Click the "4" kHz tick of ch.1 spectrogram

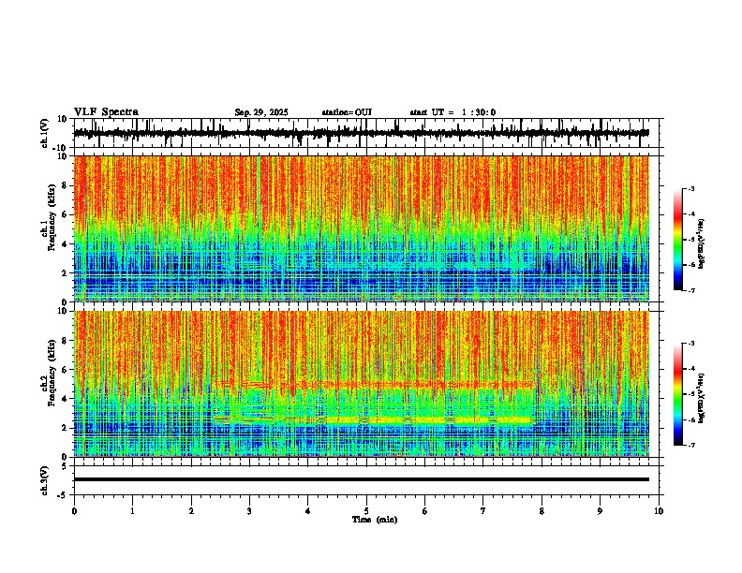[65, 244]
